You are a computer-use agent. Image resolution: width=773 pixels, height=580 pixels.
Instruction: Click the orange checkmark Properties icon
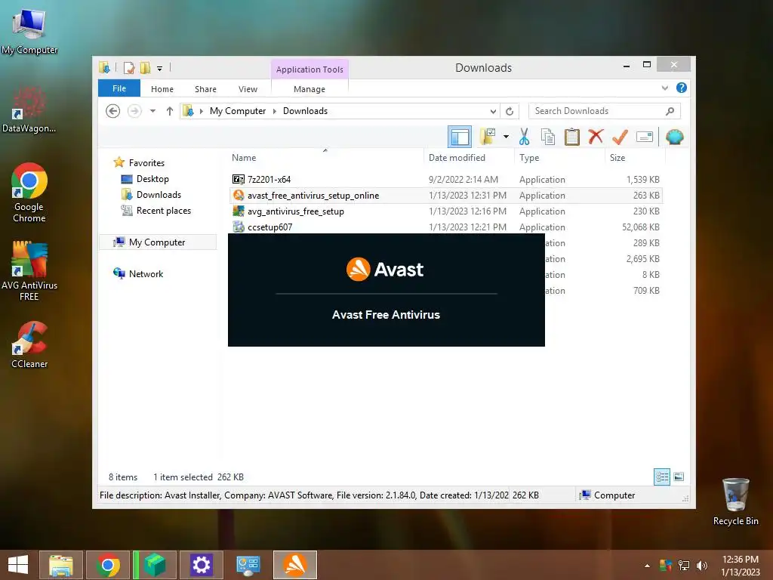[x=620, y=137]
